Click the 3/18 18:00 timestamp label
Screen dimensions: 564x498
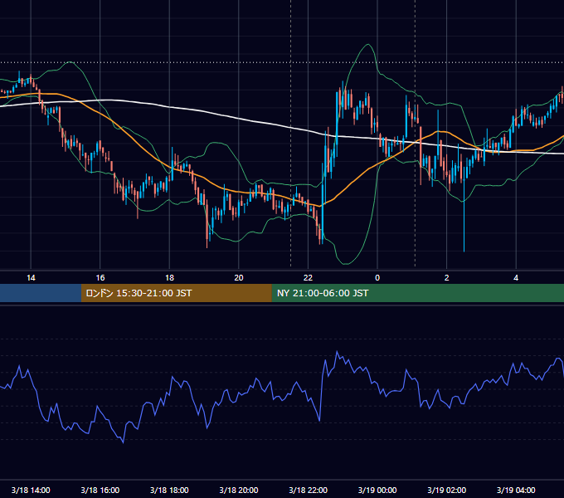coord(169,490)
